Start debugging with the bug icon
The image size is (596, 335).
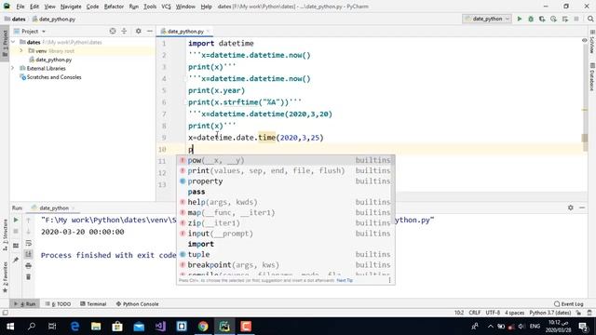531,19
